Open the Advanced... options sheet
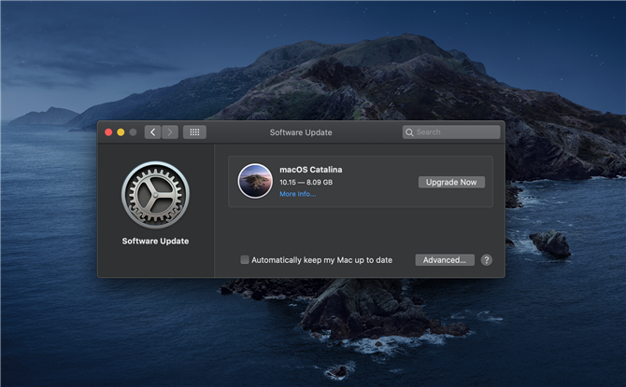This screenshot has height=387, width=626. coord(445,260)
